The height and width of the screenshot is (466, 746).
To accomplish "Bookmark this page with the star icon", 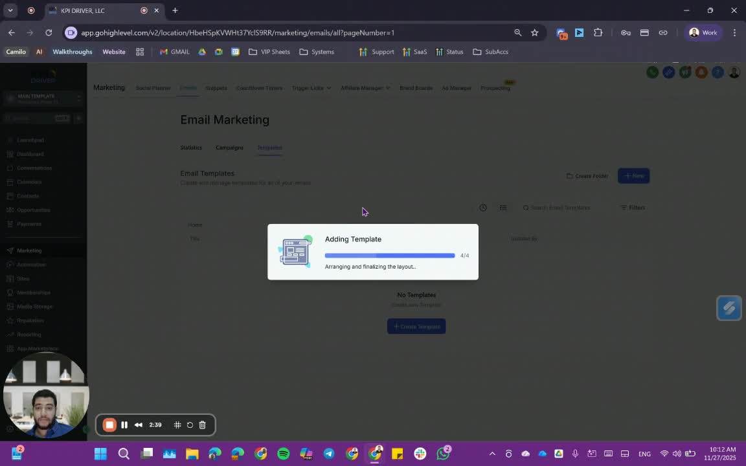I will coord(535,33).
